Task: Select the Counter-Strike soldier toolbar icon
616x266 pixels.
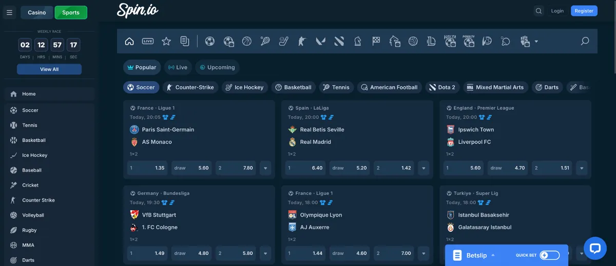Action: coord(302,41)
